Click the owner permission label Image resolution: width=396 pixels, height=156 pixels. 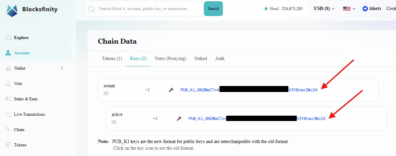[109, 86]
